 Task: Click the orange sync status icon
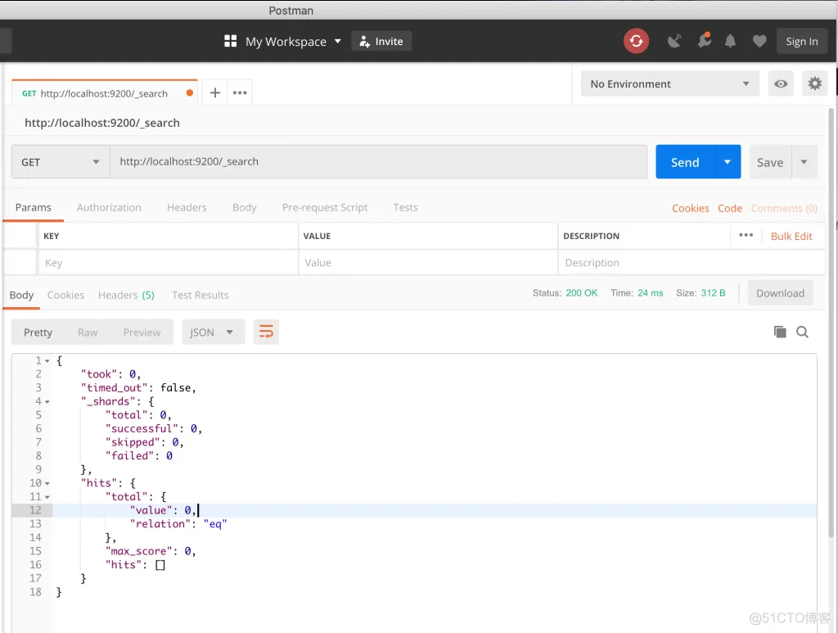[x=636, y=41]
